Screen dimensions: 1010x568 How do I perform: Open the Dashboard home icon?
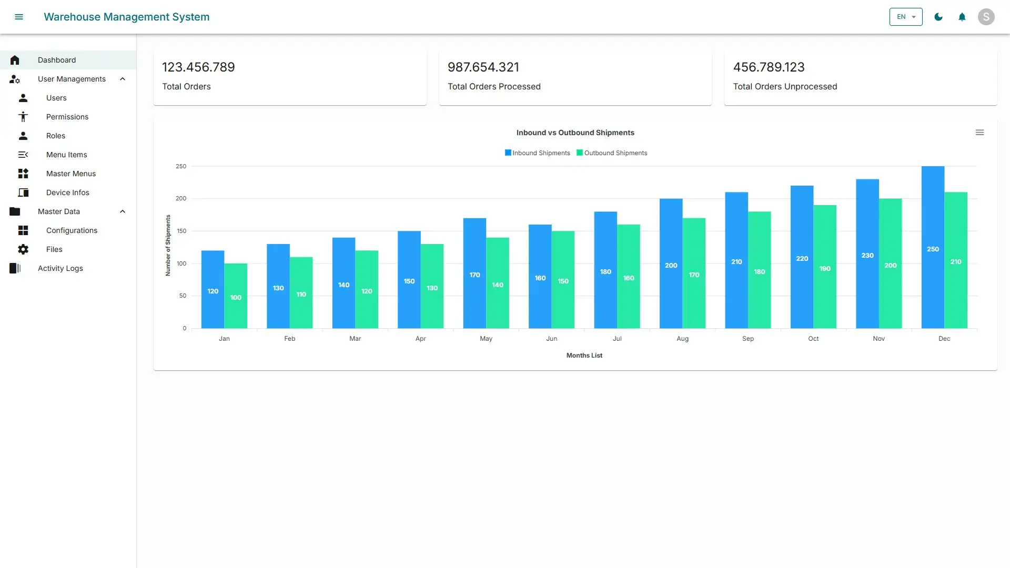[x=14, y=60]
